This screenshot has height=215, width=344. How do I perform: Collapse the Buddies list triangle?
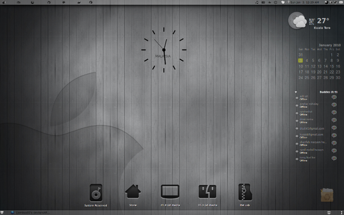click(x=296, y=92)
